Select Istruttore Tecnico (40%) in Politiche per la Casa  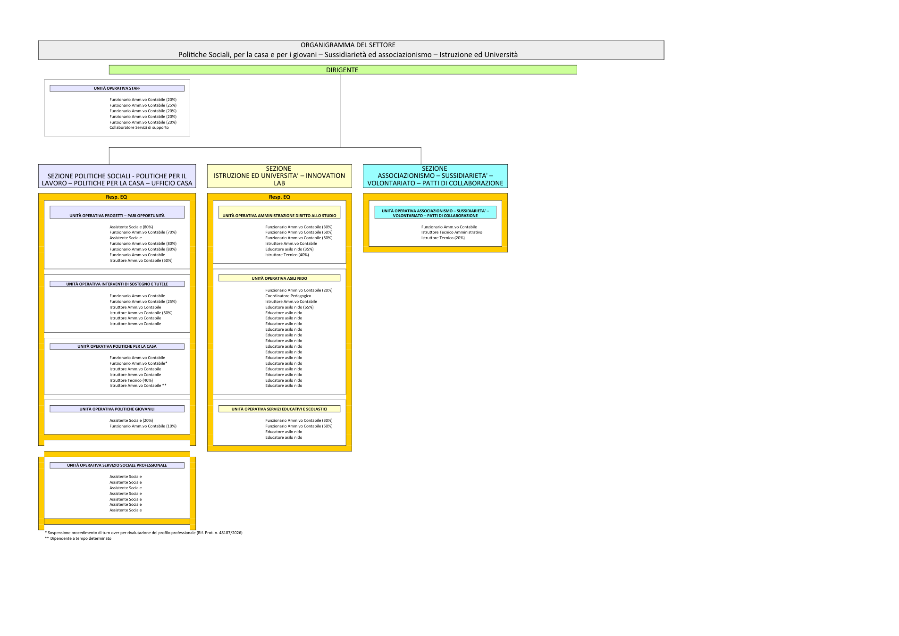tap(131, 380)
